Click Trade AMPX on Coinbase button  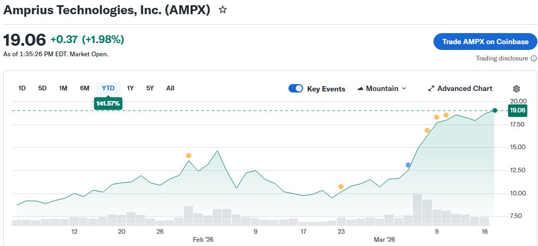coord(485,42)
